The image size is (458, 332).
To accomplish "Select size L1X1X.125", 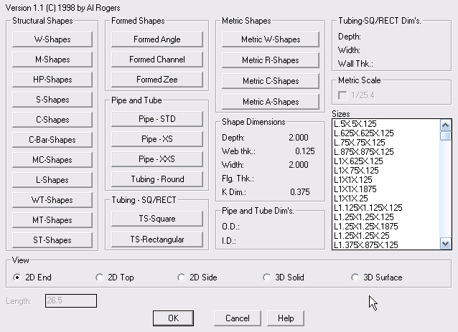I will pos(385,180).
